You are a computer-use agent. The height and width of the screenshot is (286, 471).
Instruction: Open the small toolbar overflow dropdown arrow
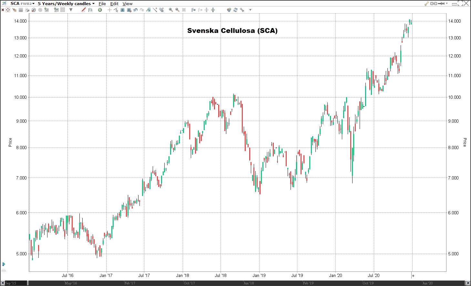(x=250, y=10)
